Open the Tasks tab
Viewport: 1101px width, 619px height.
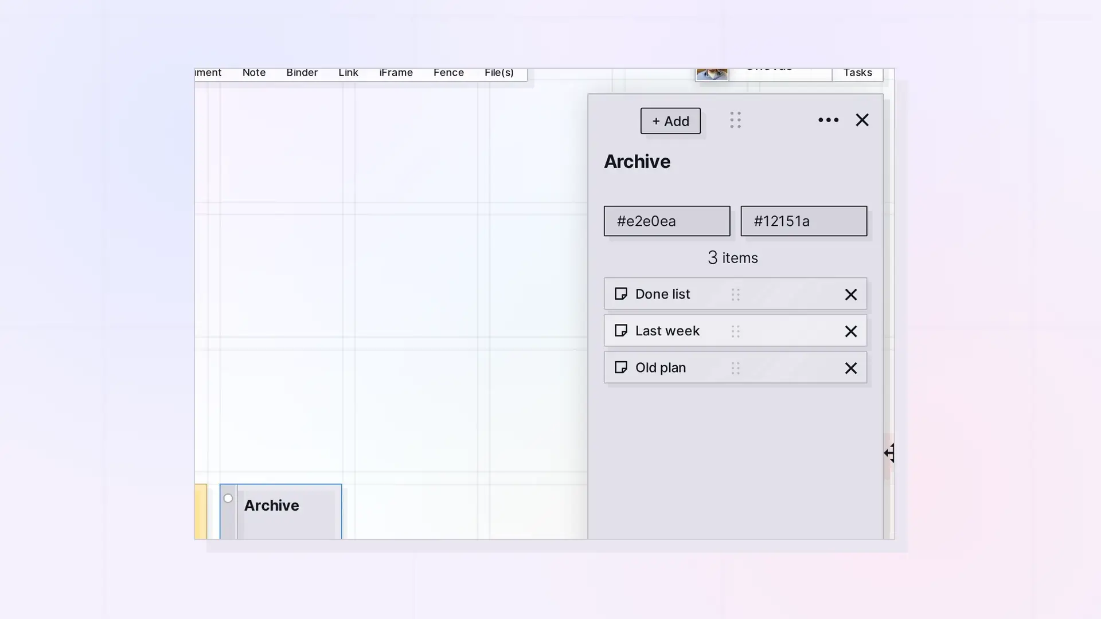click(x=858, y=73)
